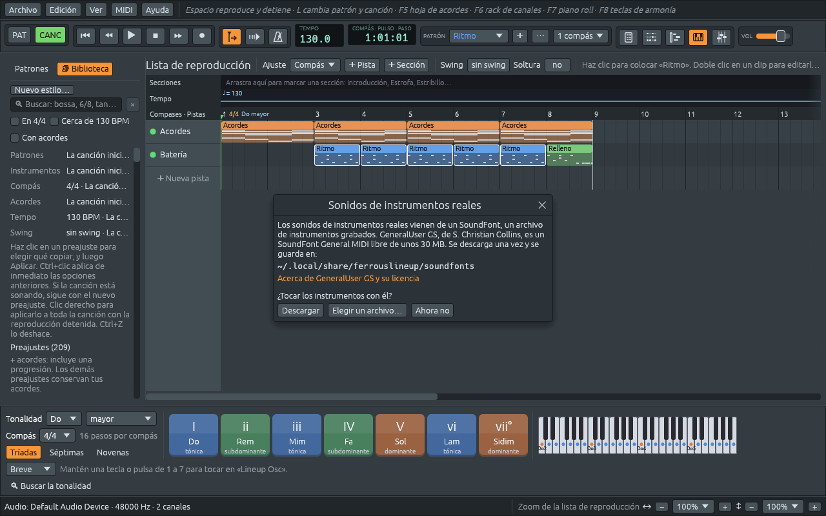826x516 pixels.
Task: Toggle the orange piano roll icon
Action: tap(698, 37)
